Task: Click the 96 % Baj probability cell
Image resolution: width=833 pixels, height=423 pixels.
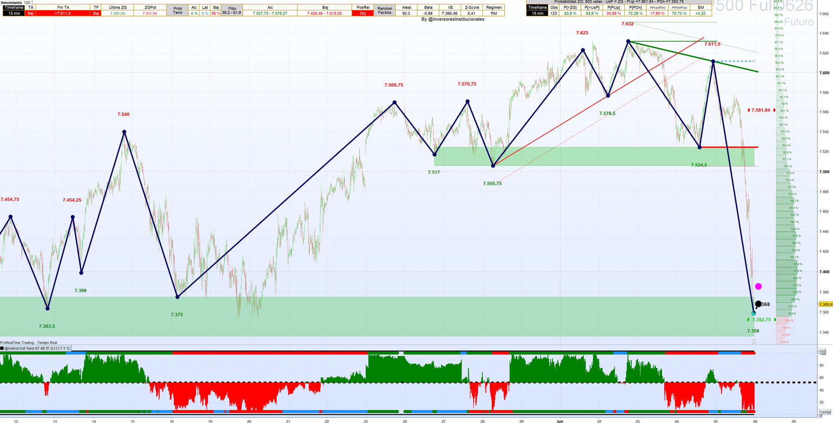Action: [x=216, y=13]
